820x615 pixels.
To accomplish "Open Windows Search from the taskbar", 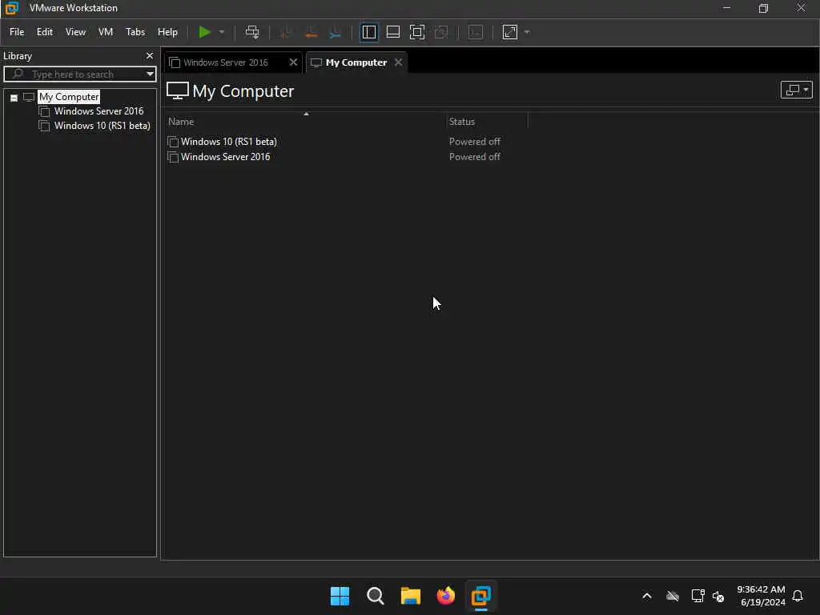I will coord(375,596).
